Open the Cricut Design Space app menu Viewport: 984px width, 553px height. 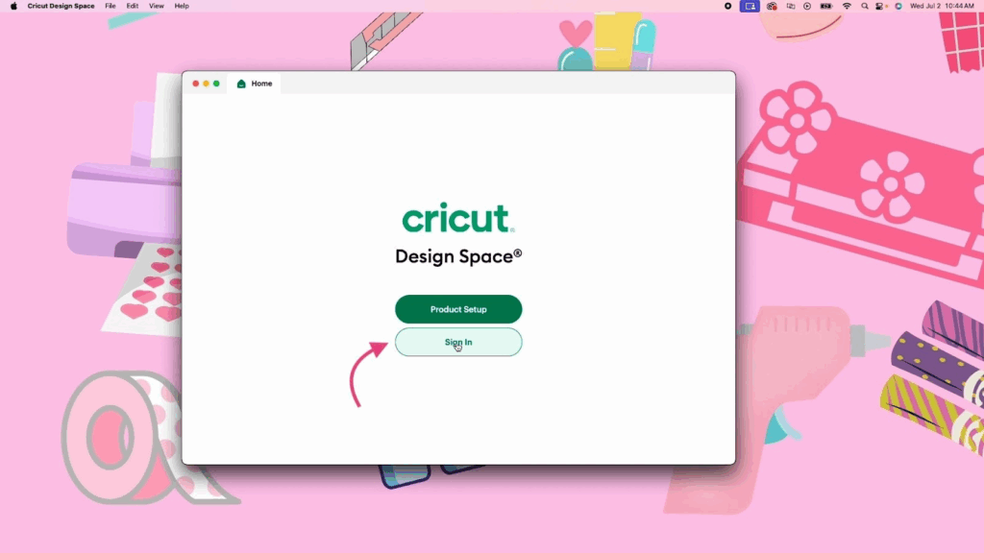coord(61,7)
